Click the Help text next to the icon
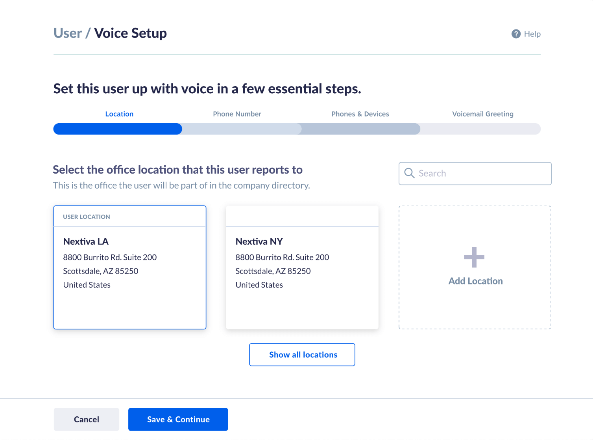Viewport: 593px width, 440px height. pos(533,34)
